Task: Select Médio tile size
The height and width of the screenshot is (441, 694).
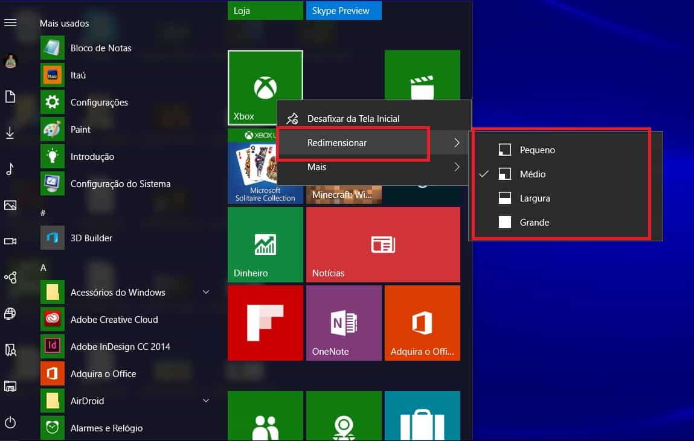Action: [x=565, y=174]
